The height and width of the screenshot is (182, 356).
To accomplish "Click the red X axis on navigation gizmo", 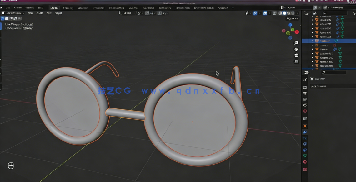I will click(297, 32).
